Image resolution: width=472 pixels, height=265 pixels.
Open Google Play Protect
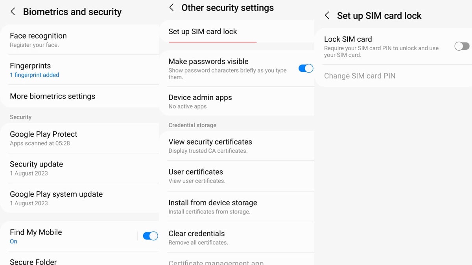80,138
